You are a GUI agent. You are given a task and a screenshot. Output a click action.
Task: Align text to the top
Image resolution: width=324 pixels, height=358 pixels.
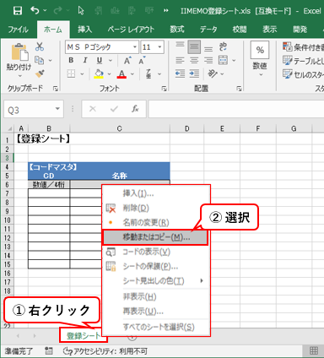pos(180,46)
